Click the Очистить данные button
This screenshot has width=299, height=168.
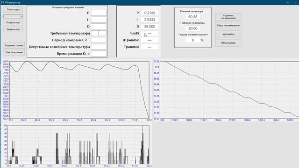(14, 52)
